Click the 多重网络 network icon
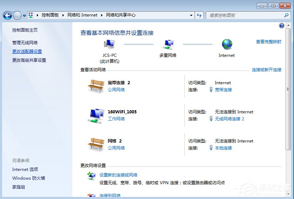294x199 pixels. point(168,44)
